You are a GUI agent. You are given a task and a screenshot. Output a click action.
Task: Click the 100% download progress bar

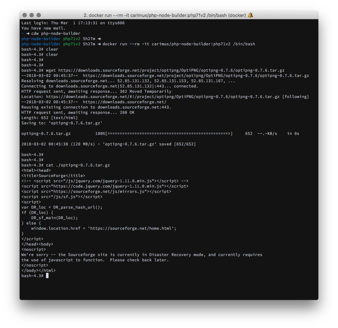point(164,133)
